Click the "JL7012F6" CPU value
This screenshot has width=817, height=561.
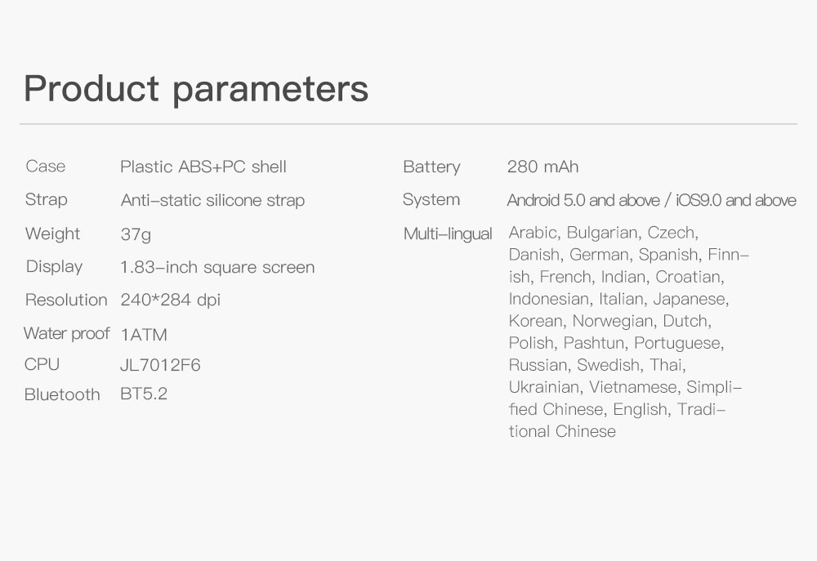click(x=160, y=365)
